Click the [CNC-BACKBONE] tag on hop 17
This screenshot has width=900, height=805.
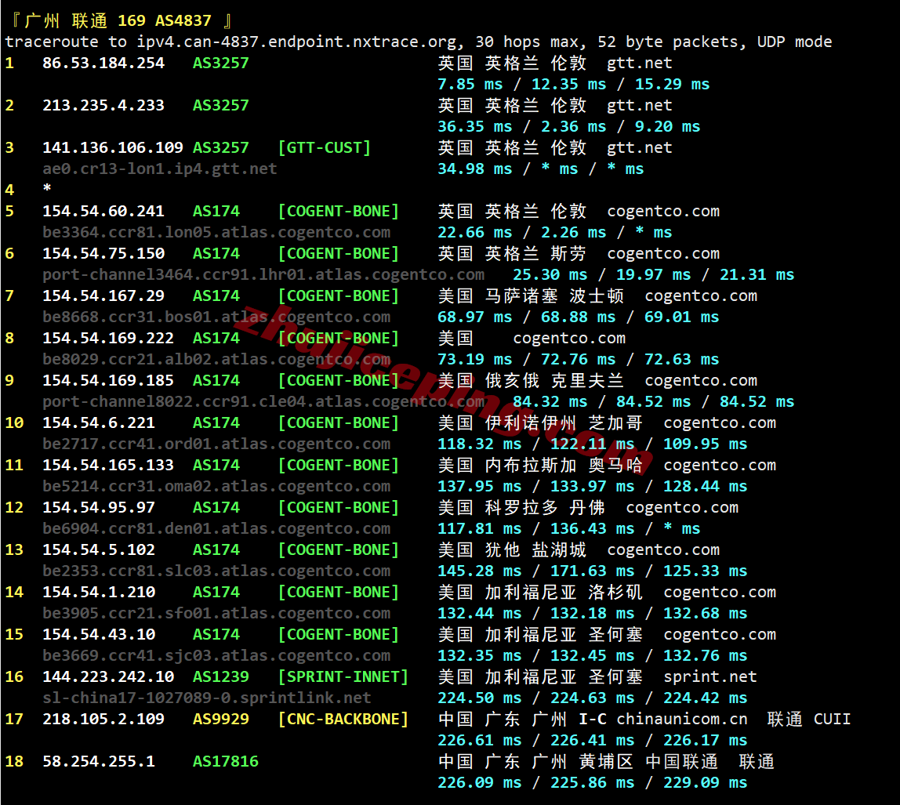point(343,719)
